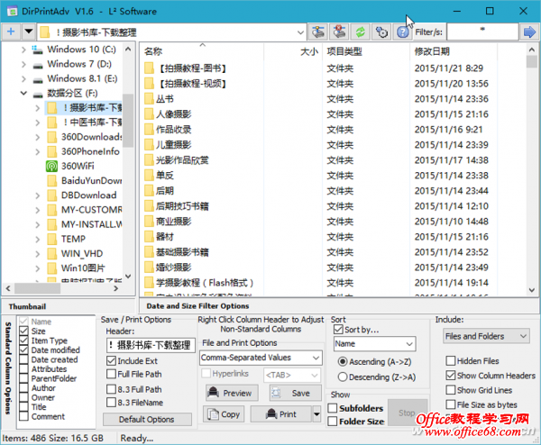Click the Print button
Screen dimensions: 541x445
[x=281, y=414]
